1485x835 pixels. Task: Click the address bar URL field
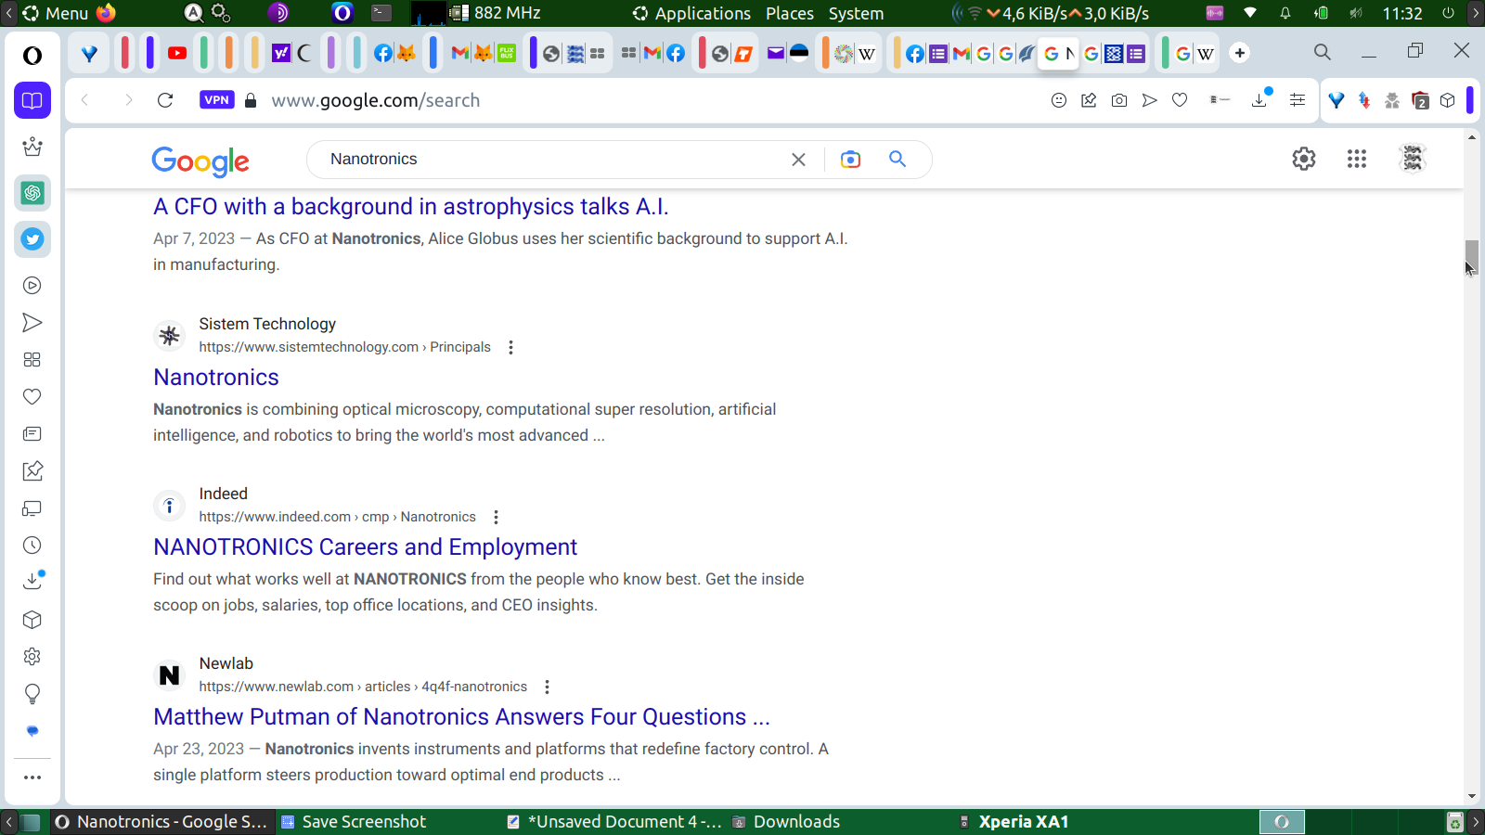tap(376, 100)
